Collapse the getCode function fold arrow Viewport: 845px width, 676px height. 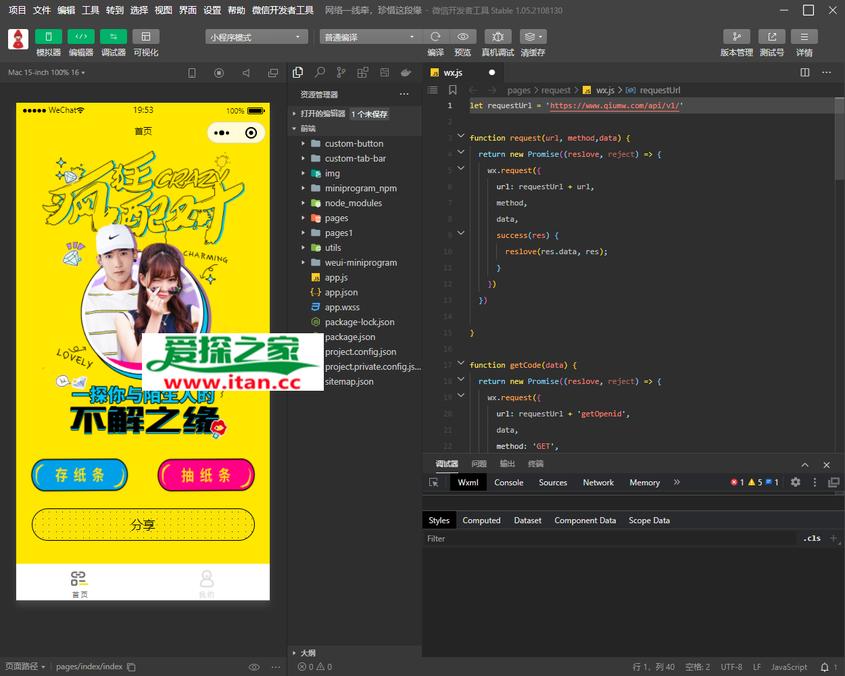461,364
